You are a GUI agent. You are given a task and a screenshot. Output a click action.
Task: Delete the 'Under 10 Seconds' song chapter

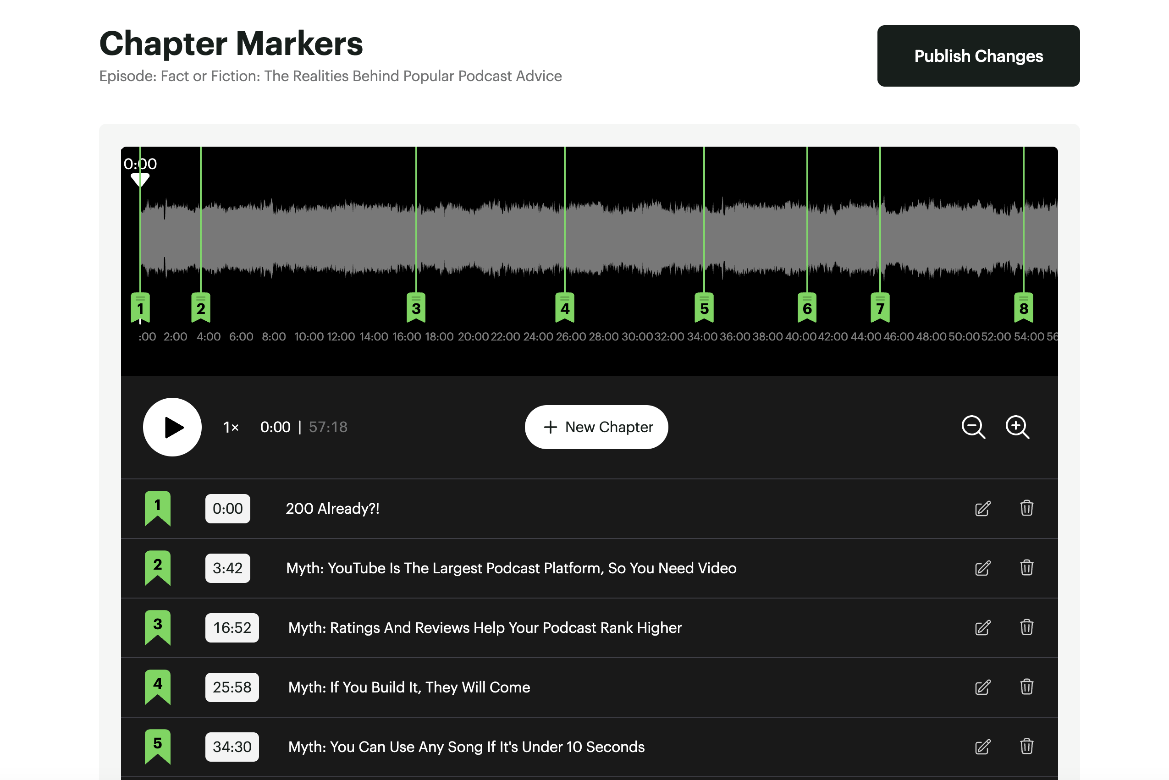pos(1026,746)
